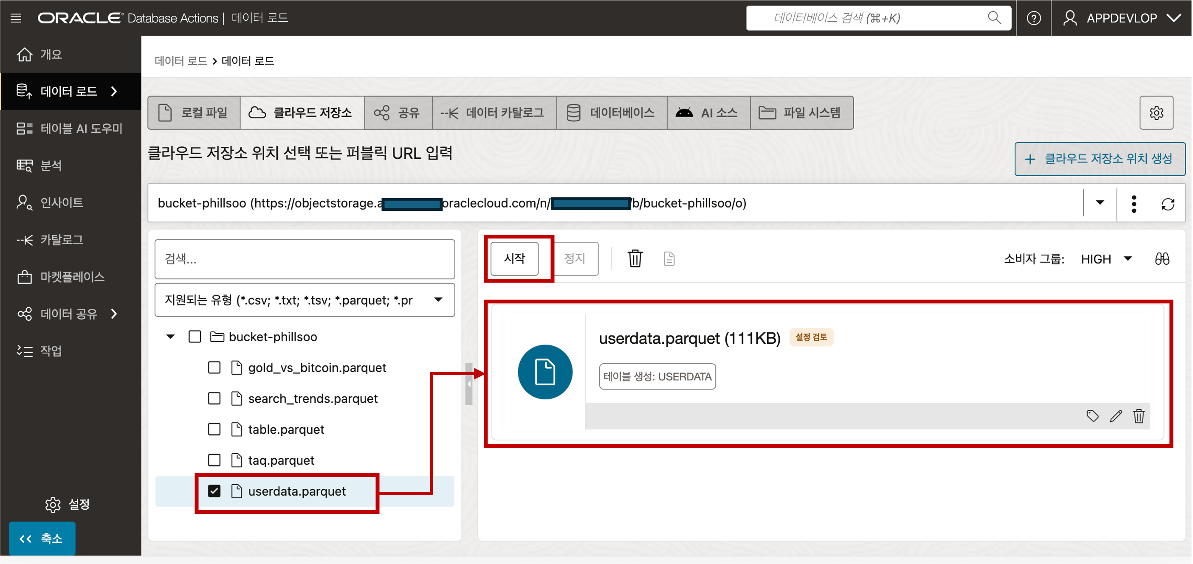The image size is (1193, 564).
Task: Check gold_vs_bitcoin.parquet checkbox
Action: [214, 368]
